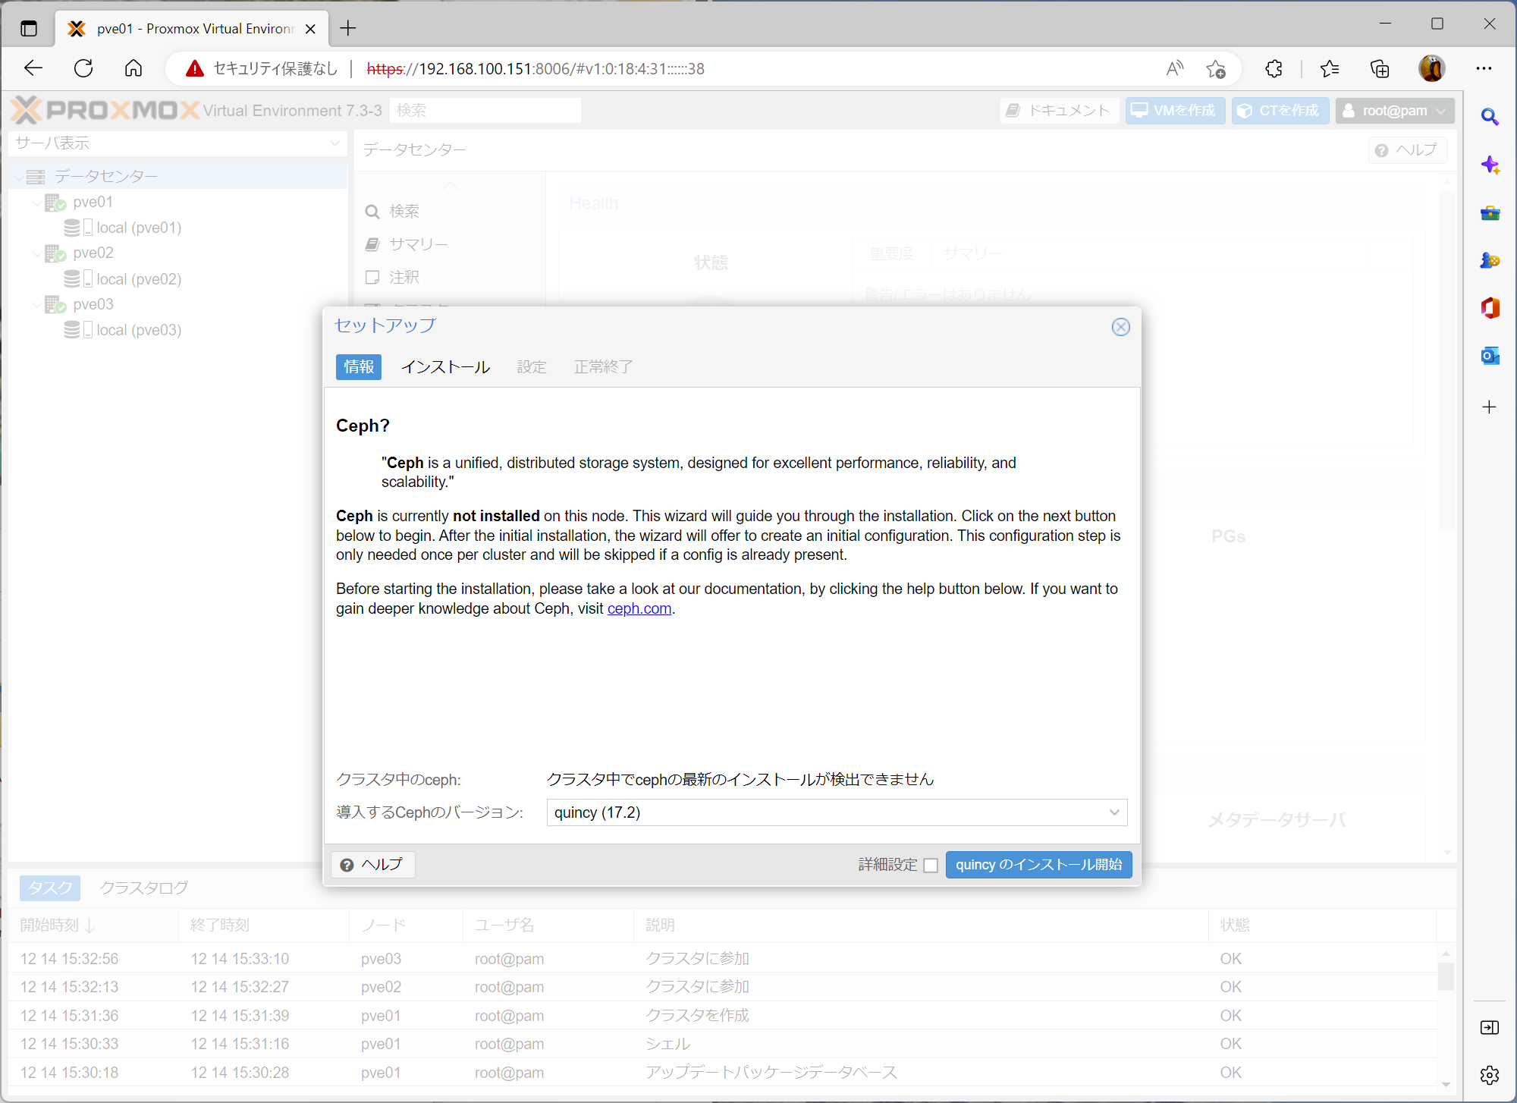The image size is (1517, 1103).
Task: Switch to the タスク log tab
Action: 50,888
